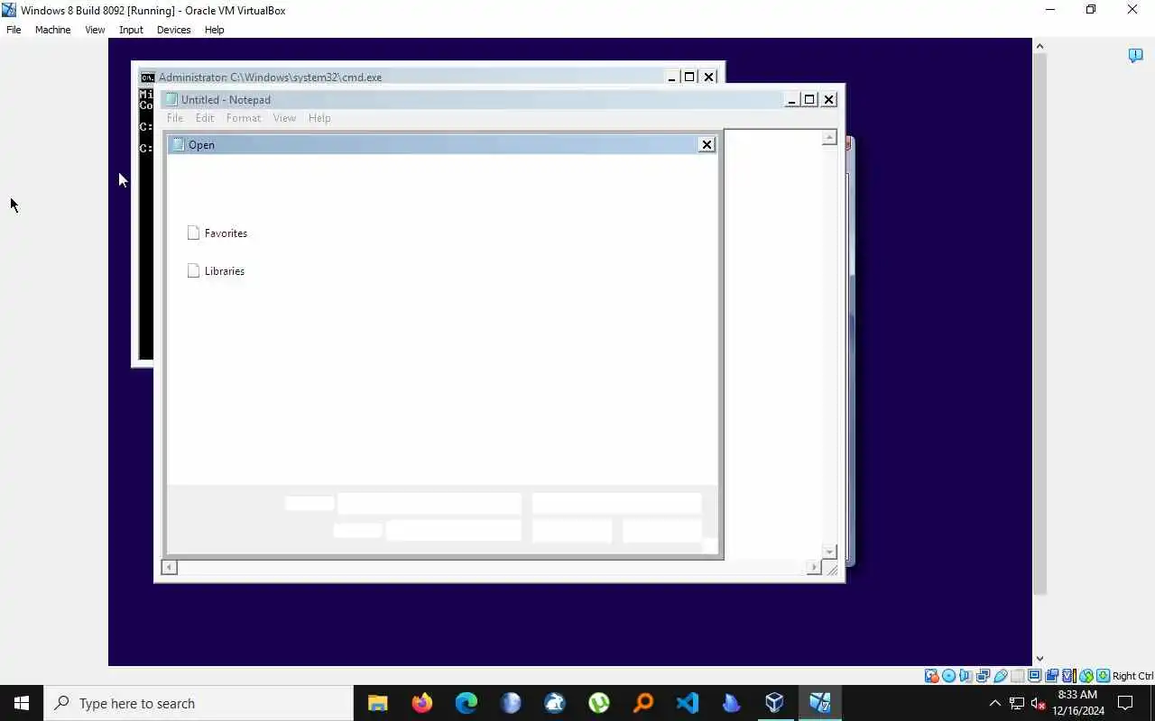Viewport: 1155px width, 721px height.
Task: Open VirtualBox Input menu
Action: [131, 30]
